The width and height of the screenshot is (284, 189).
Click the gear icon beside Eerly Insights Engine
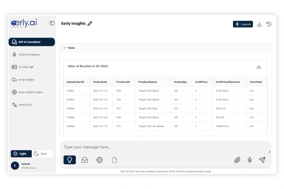[14, 92]
